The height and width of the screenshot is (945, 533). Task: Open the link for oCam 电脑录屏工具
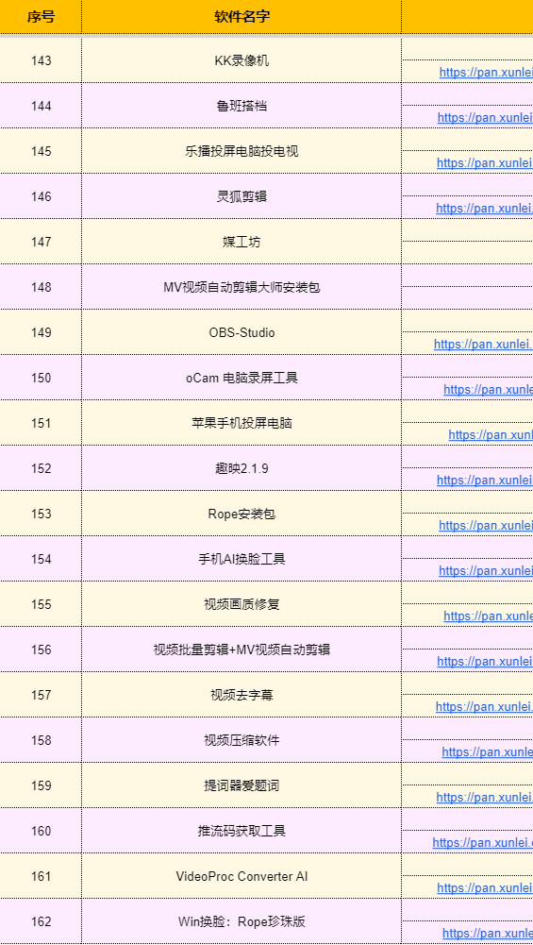pyautogui.click(x=488, y=389)
